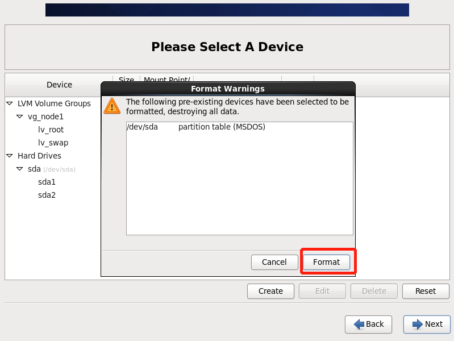
Task: Click the warning triangle icon in dialog
Action: 112,106
